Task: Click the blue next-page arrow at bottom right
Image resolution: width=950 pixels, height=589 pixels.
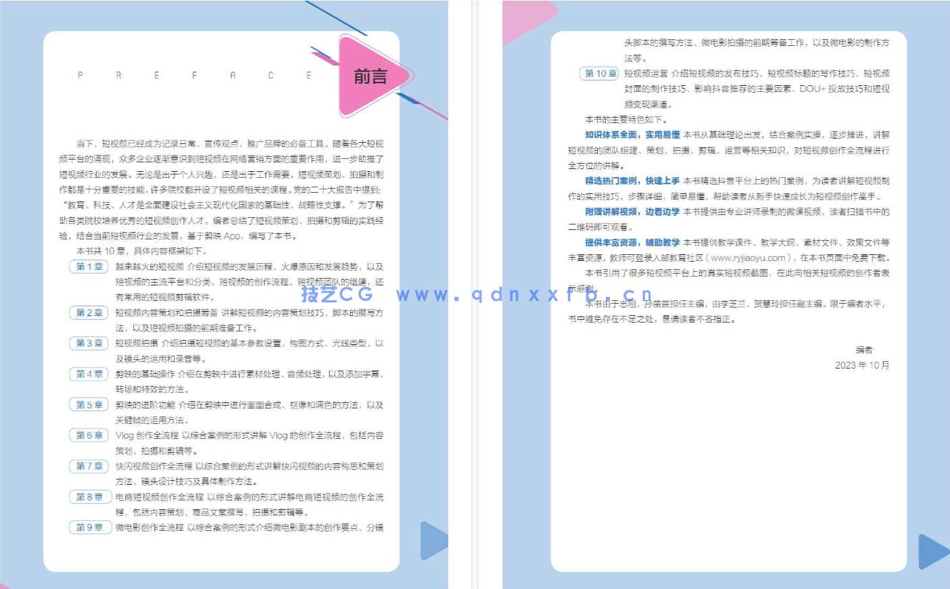Action: 932,552
